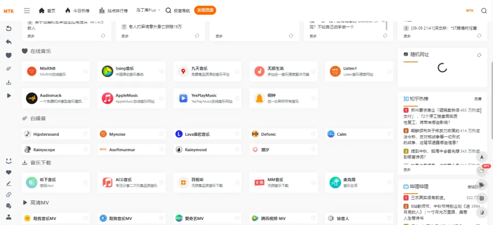The height and width of the screenshot is (225, 493).
Task: Open the 5sing音乐 site card
Action: coord(131,71)
